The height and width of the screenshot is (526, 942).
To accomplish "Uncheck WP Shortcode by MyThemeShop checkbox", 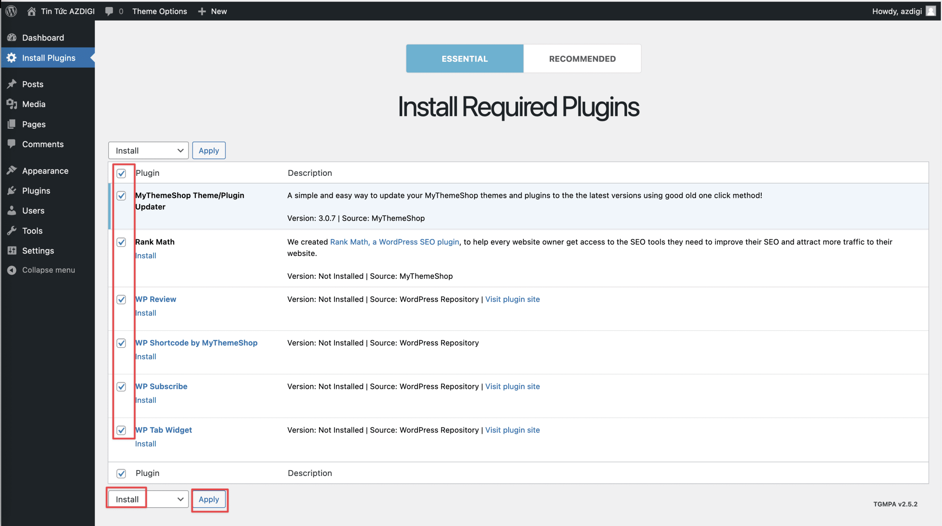I will point(121,343).
